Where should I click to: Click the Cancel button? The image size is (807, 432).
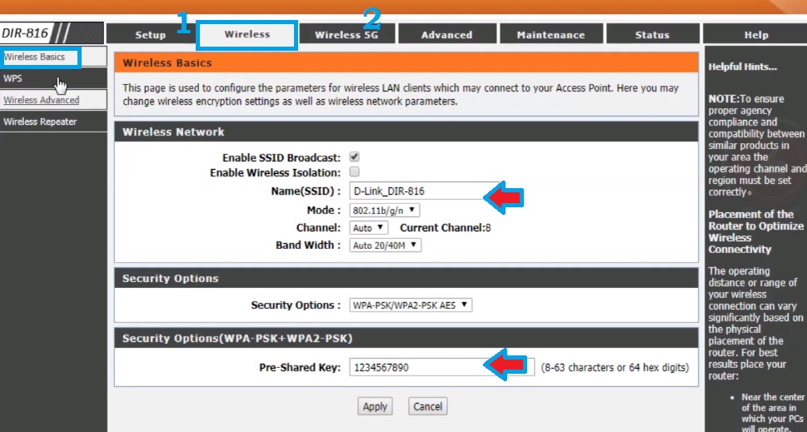[x=428, y=406]
